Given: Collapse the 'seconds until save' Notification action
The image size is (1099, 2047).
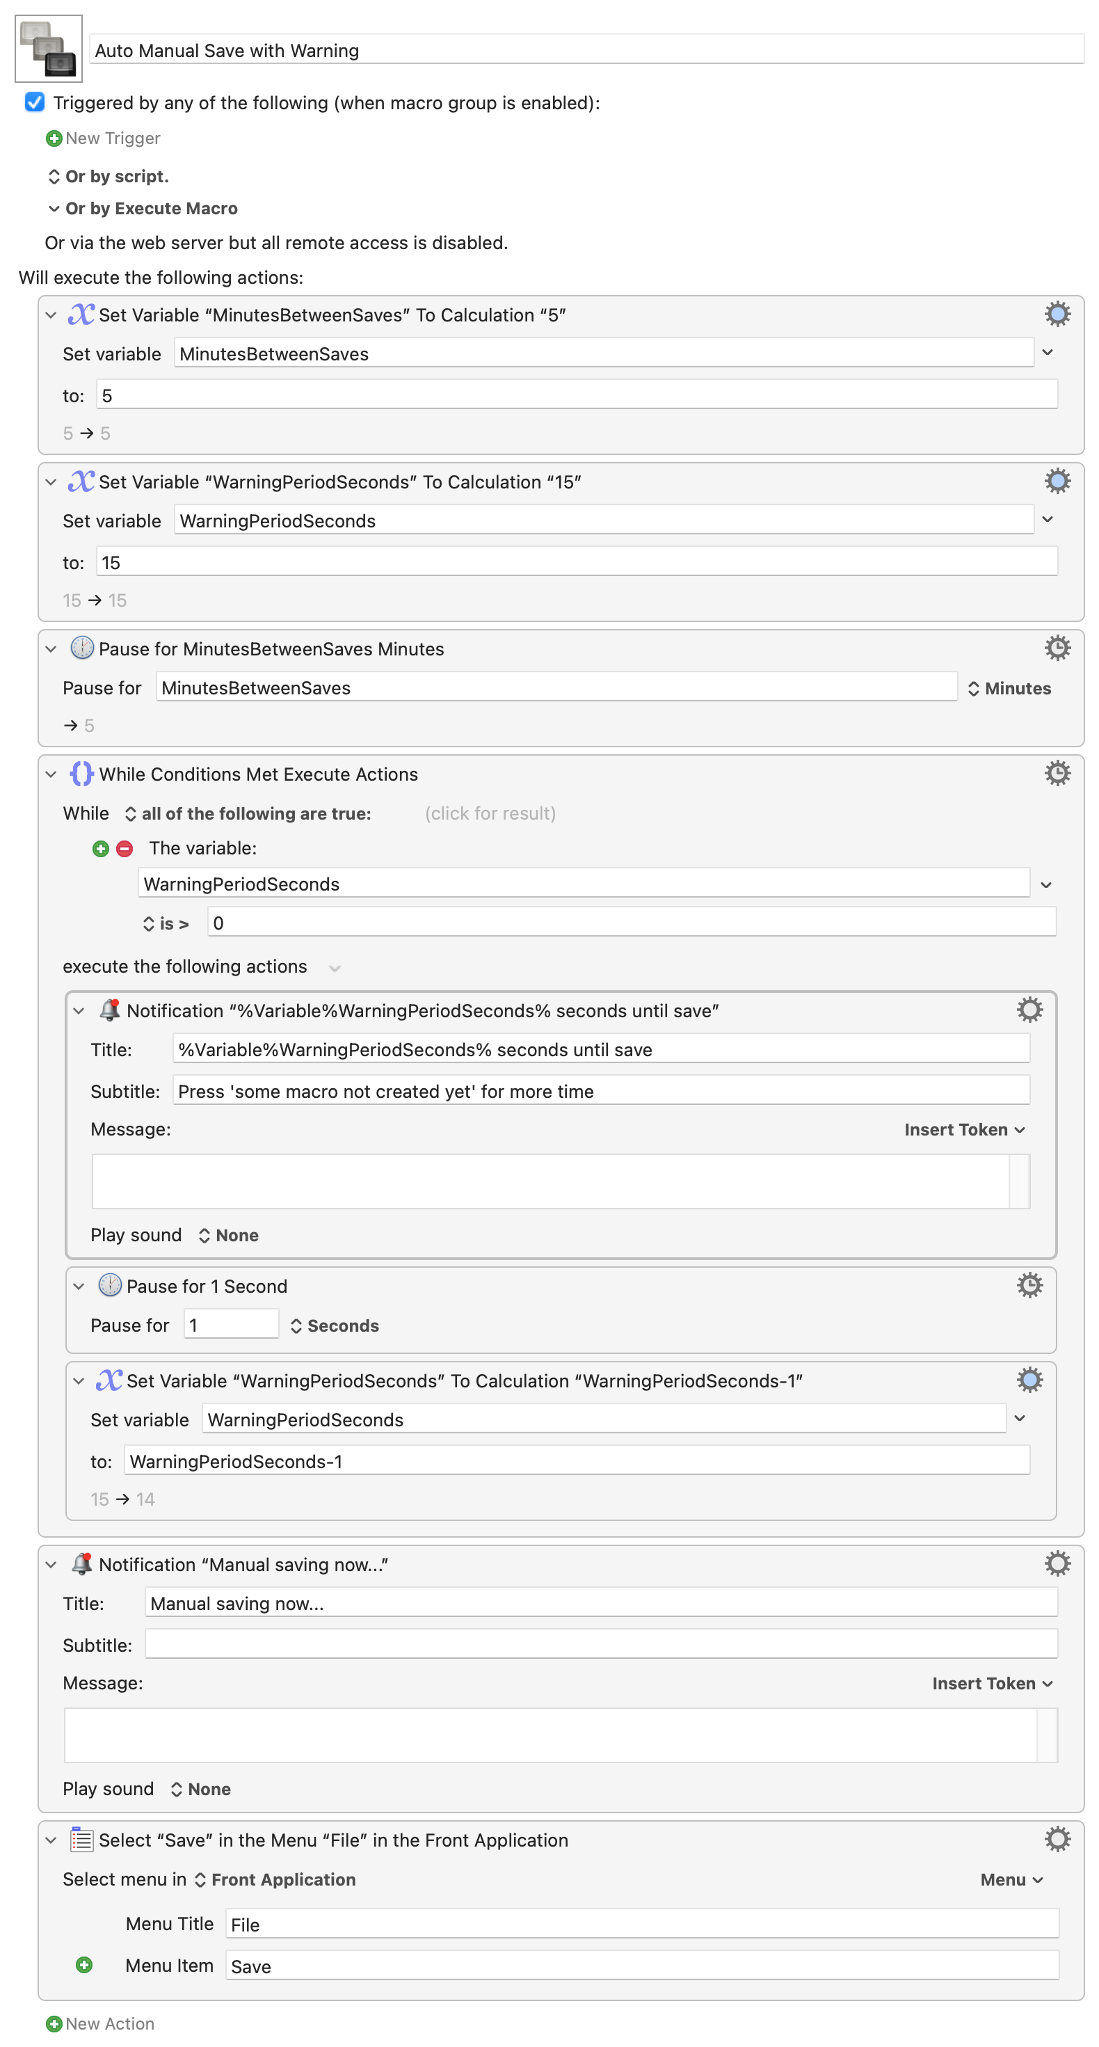Looking at the screenshot, I should point(79,1011).
